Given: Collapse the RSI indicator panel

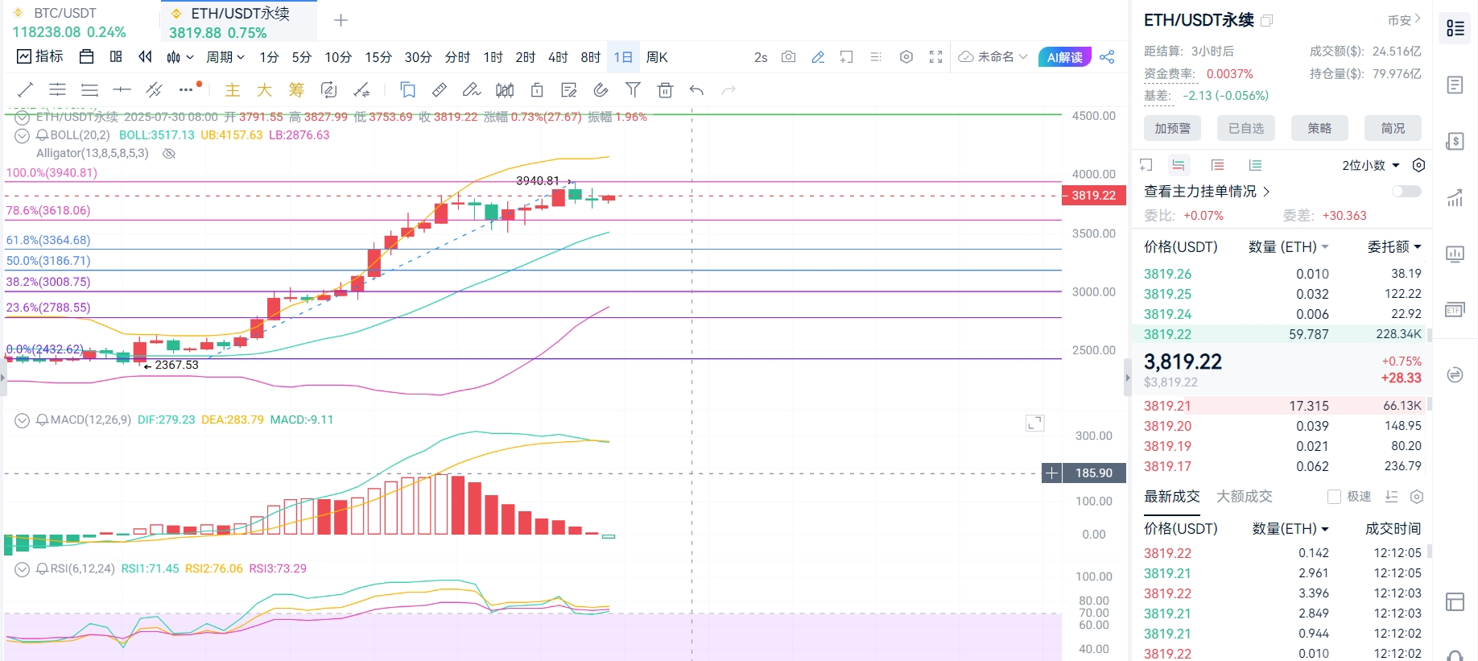Looking at the screenshot, I should click(23, 569).
